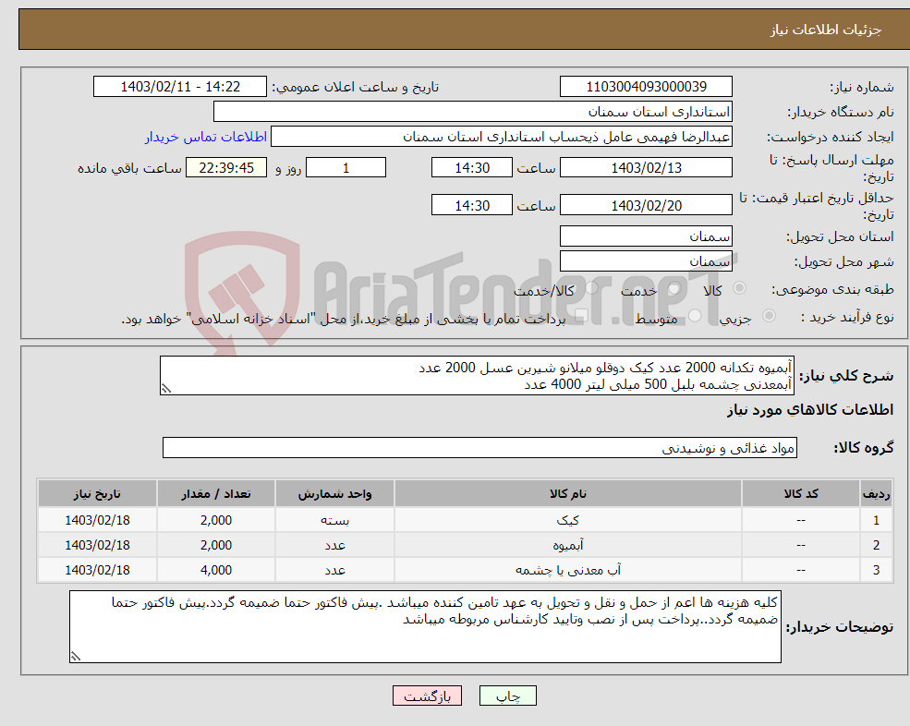
Task: Click the buyer name field استانداری استان سمنان
Action: (472, 112)
